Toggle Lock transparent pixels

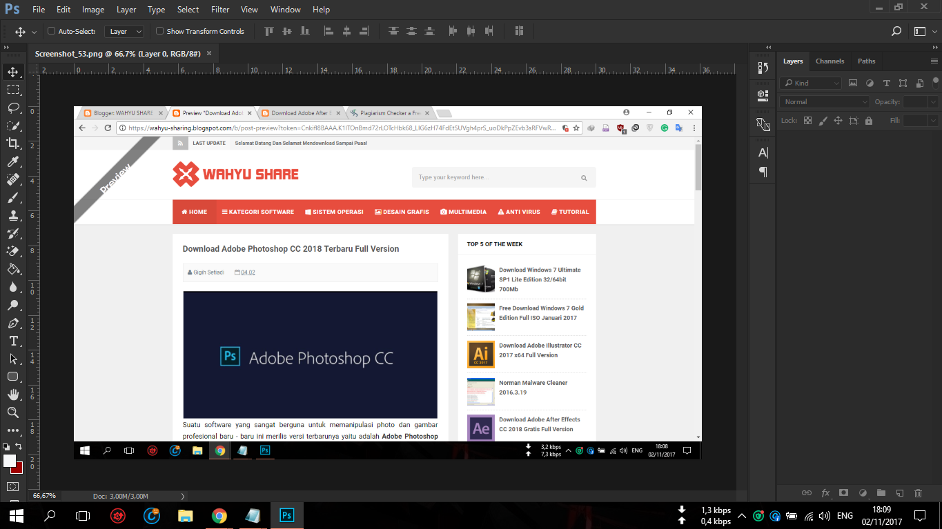pyautogui.click(x=807, y=121)
